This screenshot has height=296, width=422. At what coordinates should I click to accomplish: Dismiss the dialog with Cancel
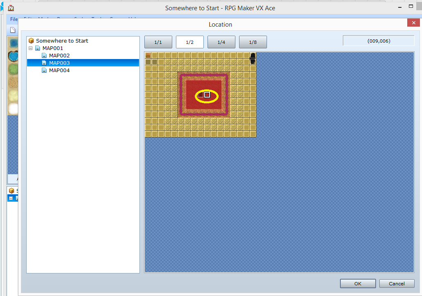pyautogui.click(x=396, y=283)
